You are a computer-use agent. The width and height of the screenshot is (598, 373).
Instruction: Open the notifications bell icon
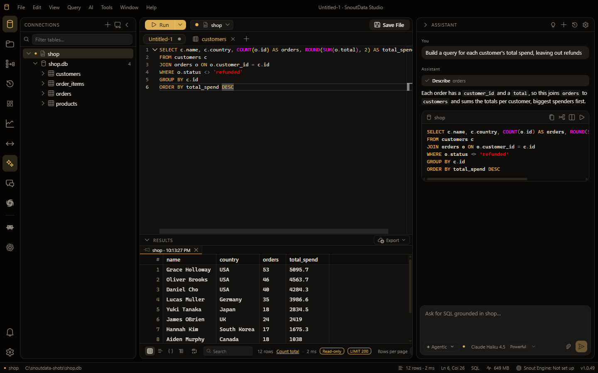point(10,332)
